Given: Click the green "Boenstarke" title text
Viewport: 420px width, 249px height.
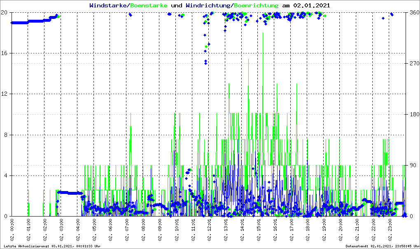Looking at the screenshot, I should pyautogui.click(x=149, y=6).
